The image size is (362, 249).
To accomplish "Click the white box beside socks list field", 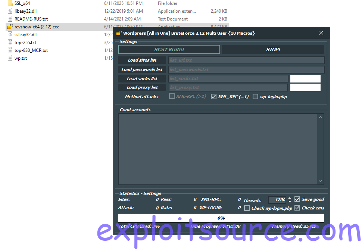I will pos(305,79).
